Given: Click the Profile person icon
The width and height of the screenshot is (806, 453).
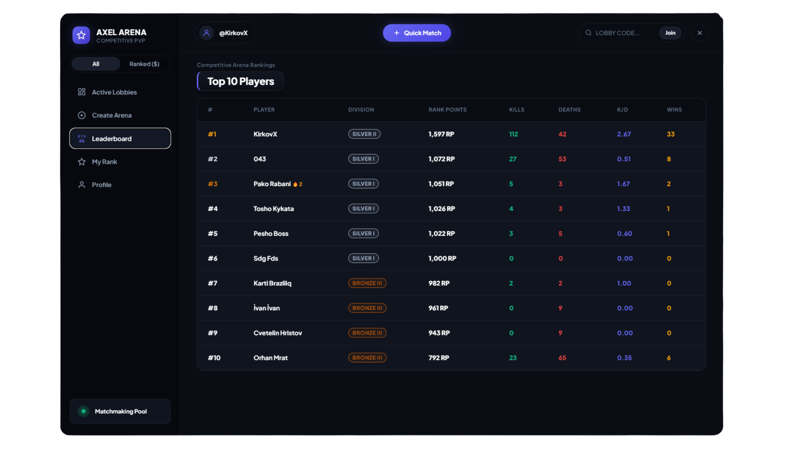Looking at the screenshot, I should (x=82, y=185).
